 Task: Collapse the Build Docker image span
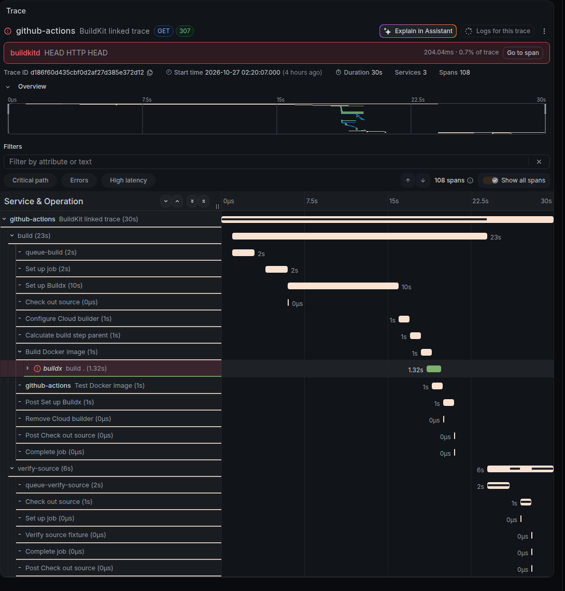pos(20,351)
